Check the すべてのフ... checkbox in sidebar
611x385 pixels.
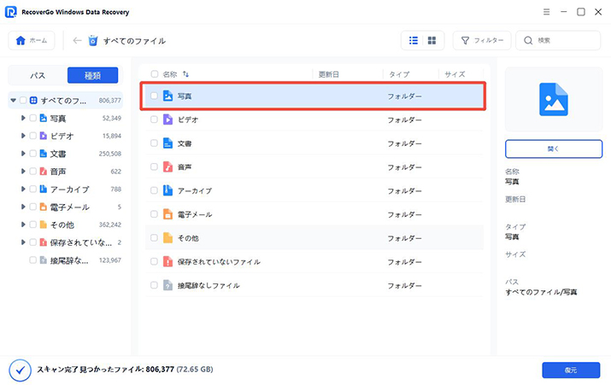point(23,101)
